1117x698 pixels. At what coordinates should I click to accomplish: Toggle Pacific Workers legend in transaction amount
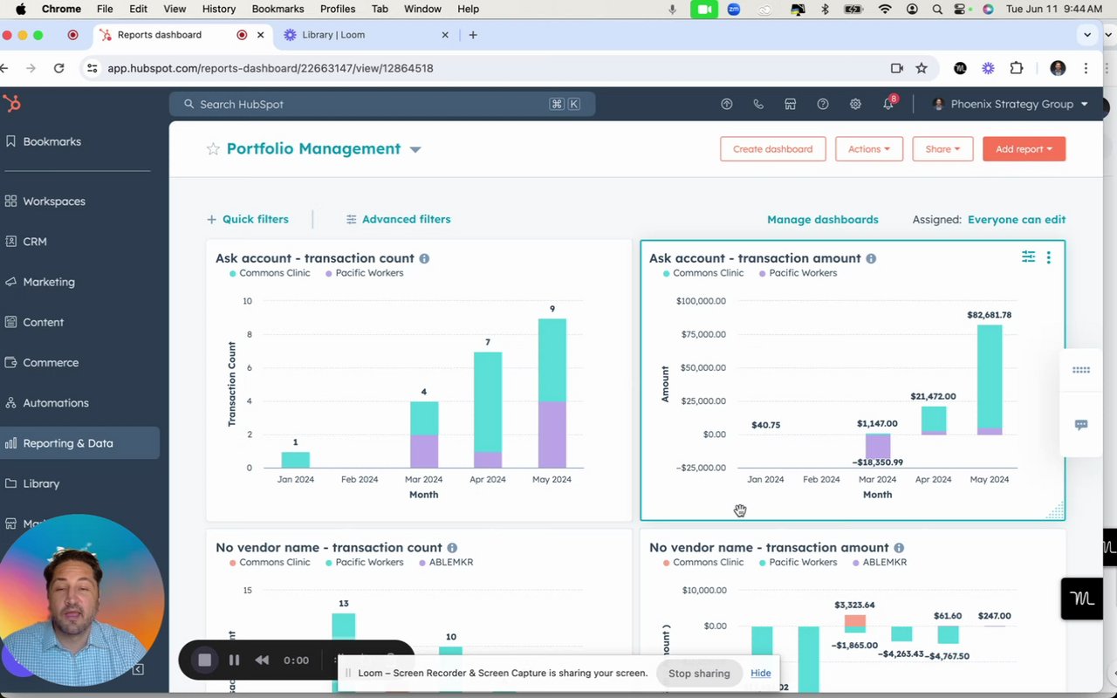click(x=798, y=273)
